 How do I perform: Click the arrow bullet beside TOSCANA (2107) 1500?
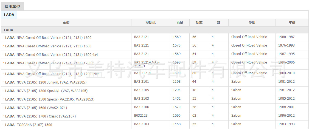click(3, 124)
